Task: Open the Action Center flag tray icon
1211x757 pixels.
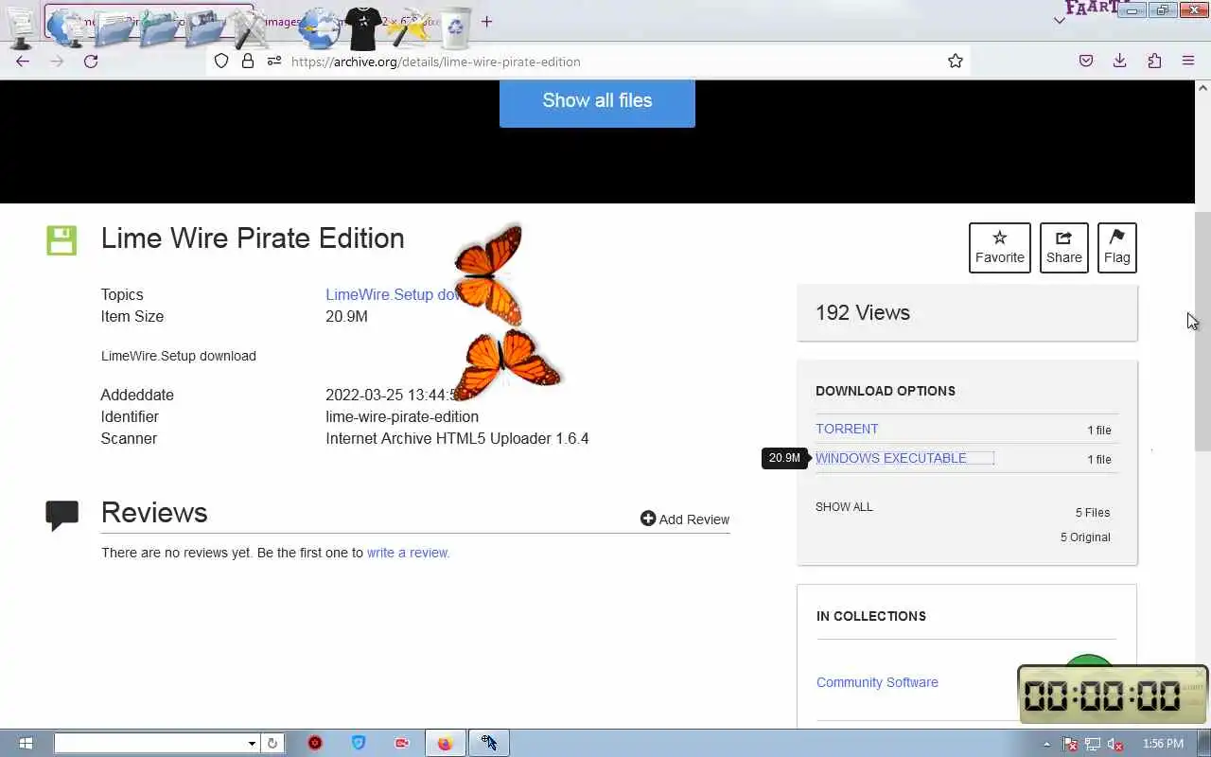Action: pos(1070,744)
